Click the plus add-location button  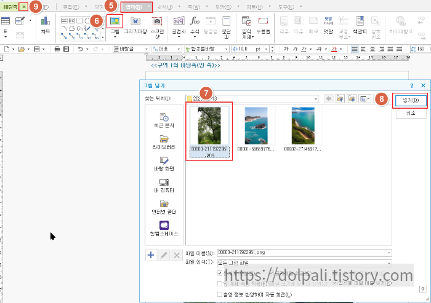pyautogui.click(x=151, y=255)
